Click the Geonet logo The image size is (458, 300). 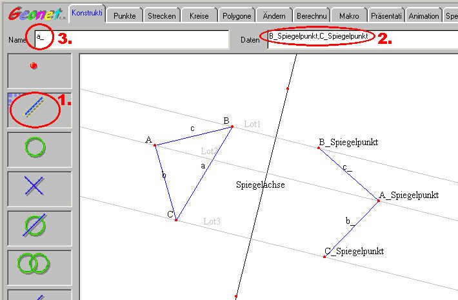click(34, 14)
